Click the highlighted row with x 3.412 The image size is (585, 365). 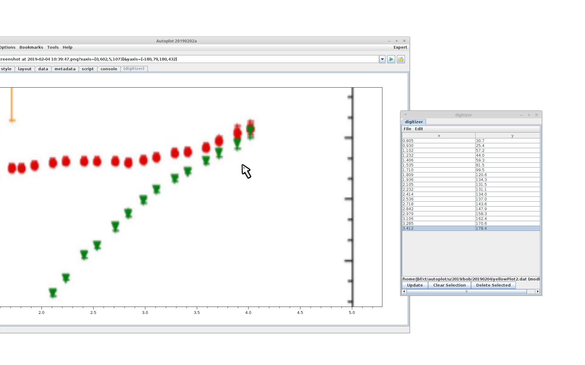471,228
